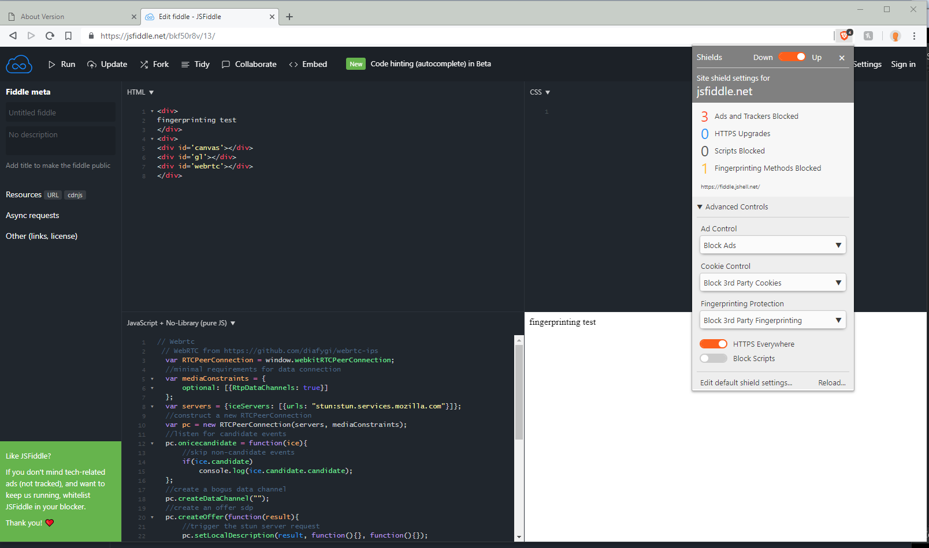Image resolution: width=929 pixels, height=548 pixels.
Task: Open CSS panel settings dropdown
Action: (540, 92)
